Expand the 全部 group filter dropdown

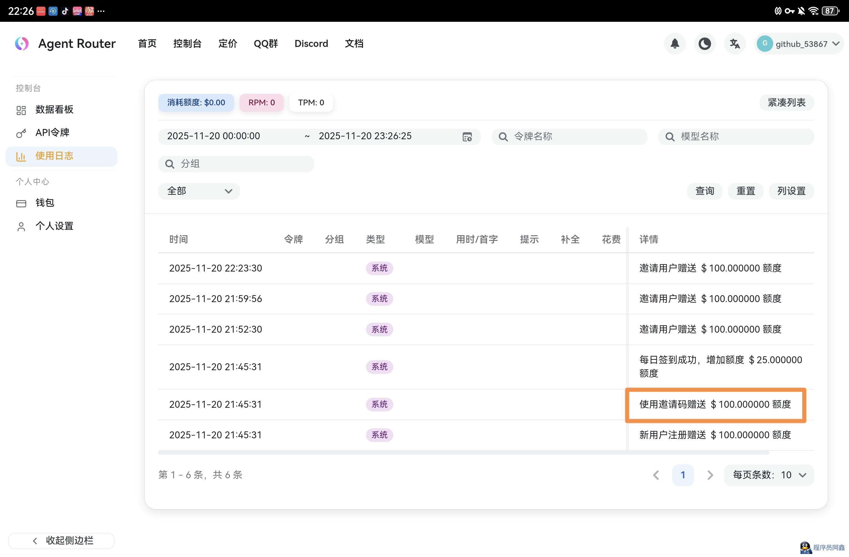[199, 191]
